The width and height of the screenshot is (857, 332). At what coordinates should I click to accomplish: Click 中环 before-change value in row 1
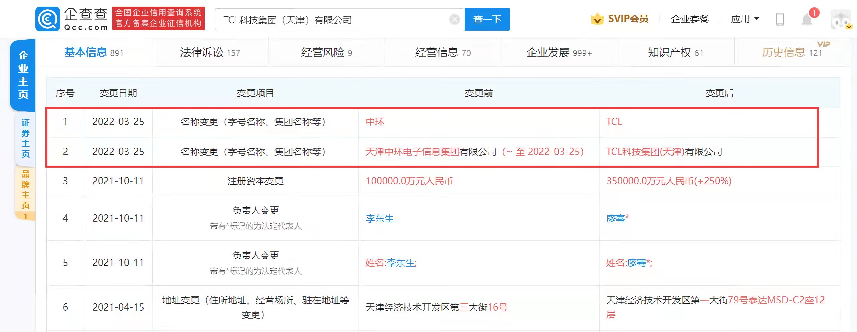click(x=375, y=121)
